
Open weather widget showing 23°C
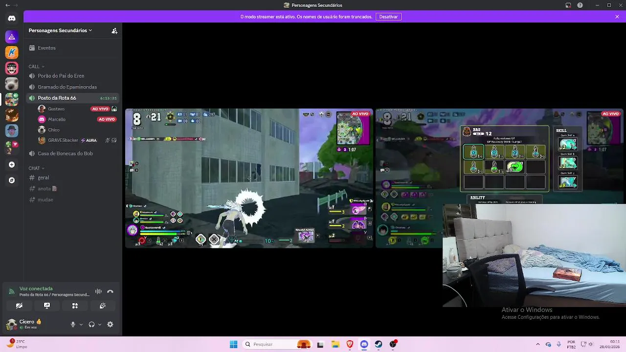point(18,344)
